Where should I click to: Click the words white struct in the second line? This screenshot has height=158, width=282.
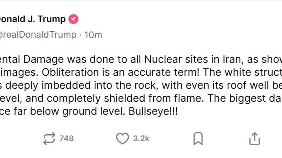click(253, 72)
